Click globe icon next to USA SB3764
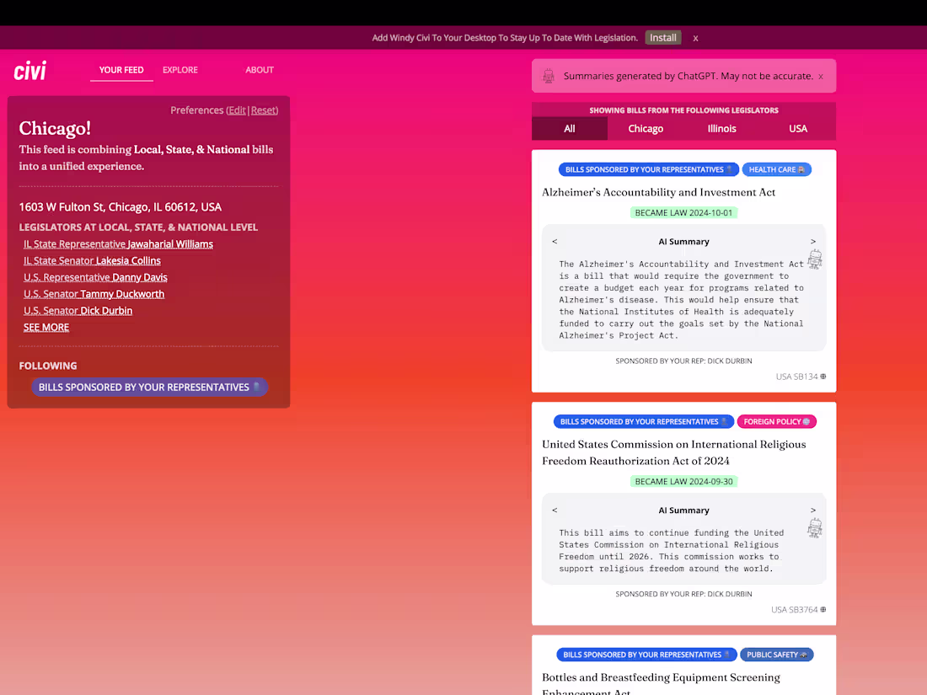The height and width of the screenshot is (695, 927). 823,609
